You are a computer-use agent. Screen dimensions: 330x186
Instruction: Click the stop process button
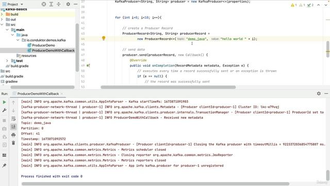(x=4, y=120)
